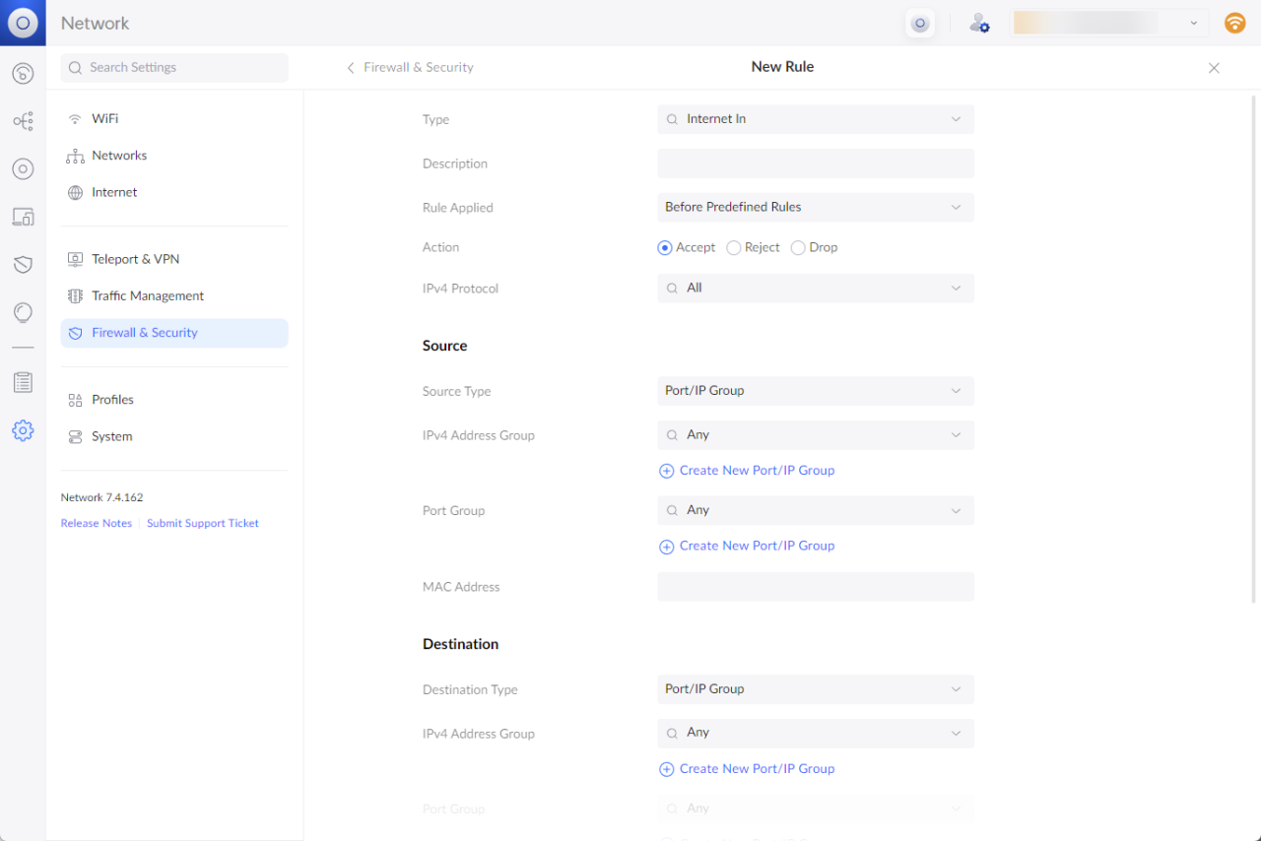This screenshot has height=841, width=1261.
Task: Open Teleport & VPN settings
Action: (136, 259)
